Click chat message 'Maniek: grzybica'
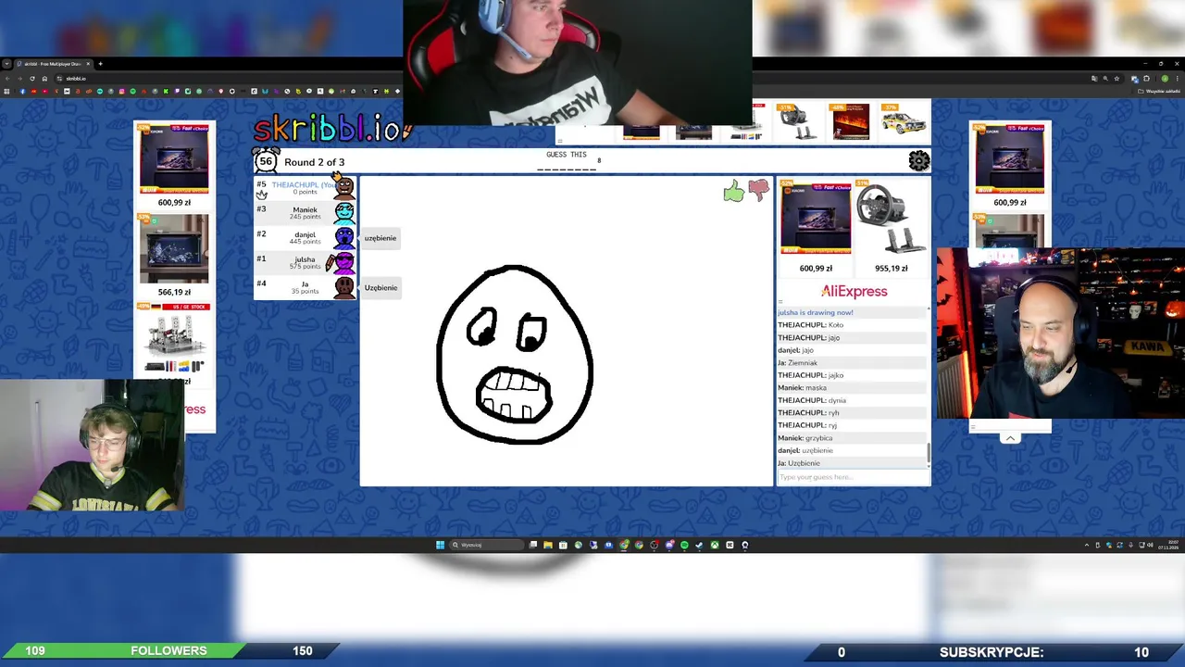Viewport: 1185px width, 667px height. (805, 437)
